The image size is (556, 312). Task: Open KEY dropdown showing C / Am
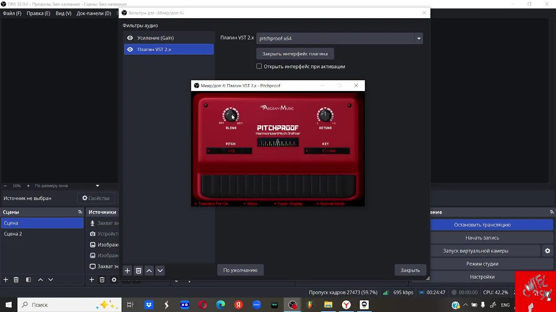pyautogui.click(x=327, y=151)
